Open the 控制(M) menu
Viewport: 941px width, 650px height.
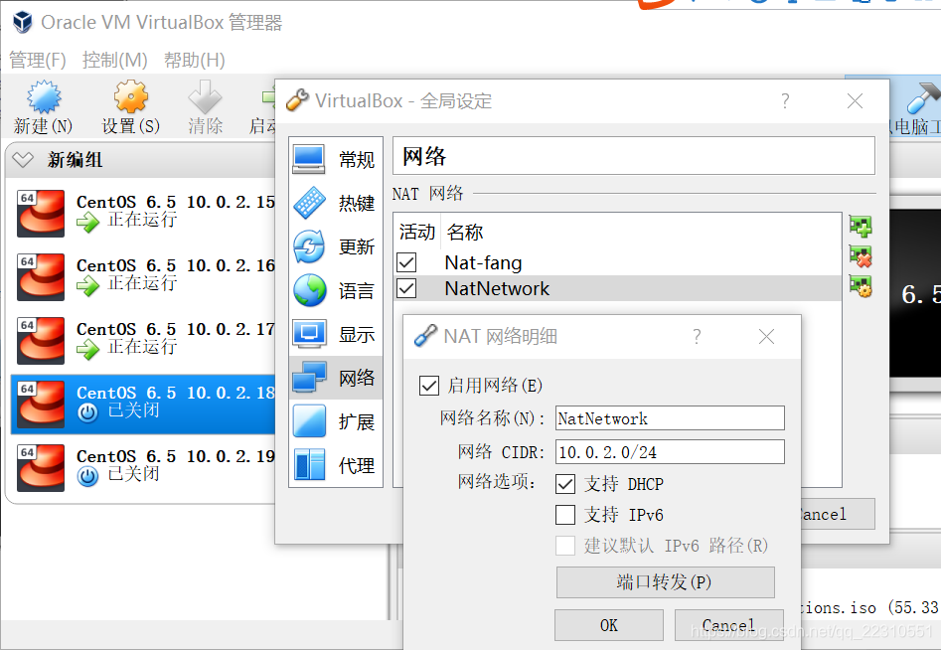114,60
